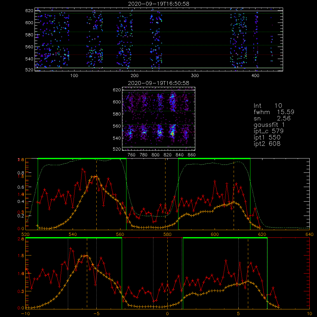This screenshot has height=317, width=317.
Task: Click white y-axis label 0.8 of profile plot
Action: pos(21,173)
